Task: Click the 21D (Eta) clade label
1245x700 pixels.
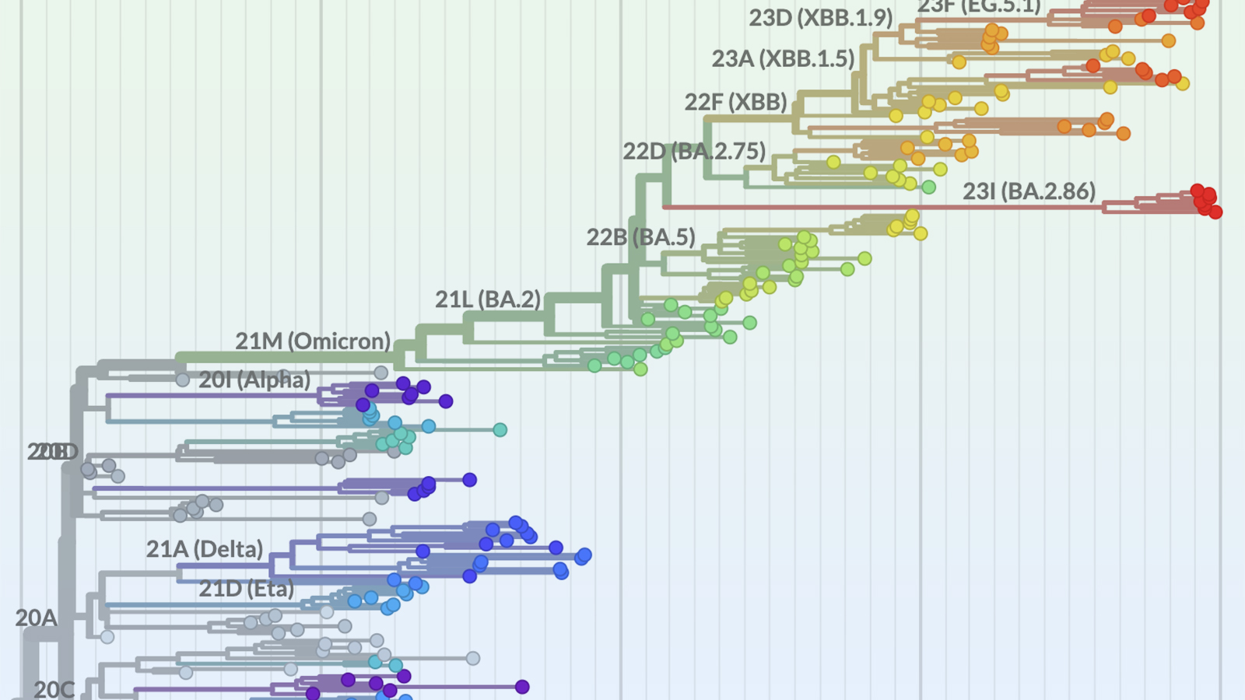Action: click(x=247, y=589)
